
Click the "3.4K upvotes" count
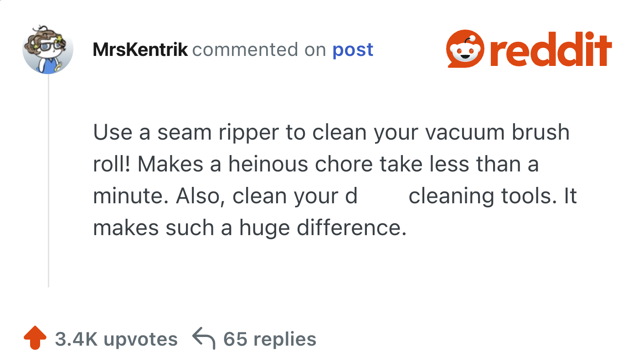[116, 339]
